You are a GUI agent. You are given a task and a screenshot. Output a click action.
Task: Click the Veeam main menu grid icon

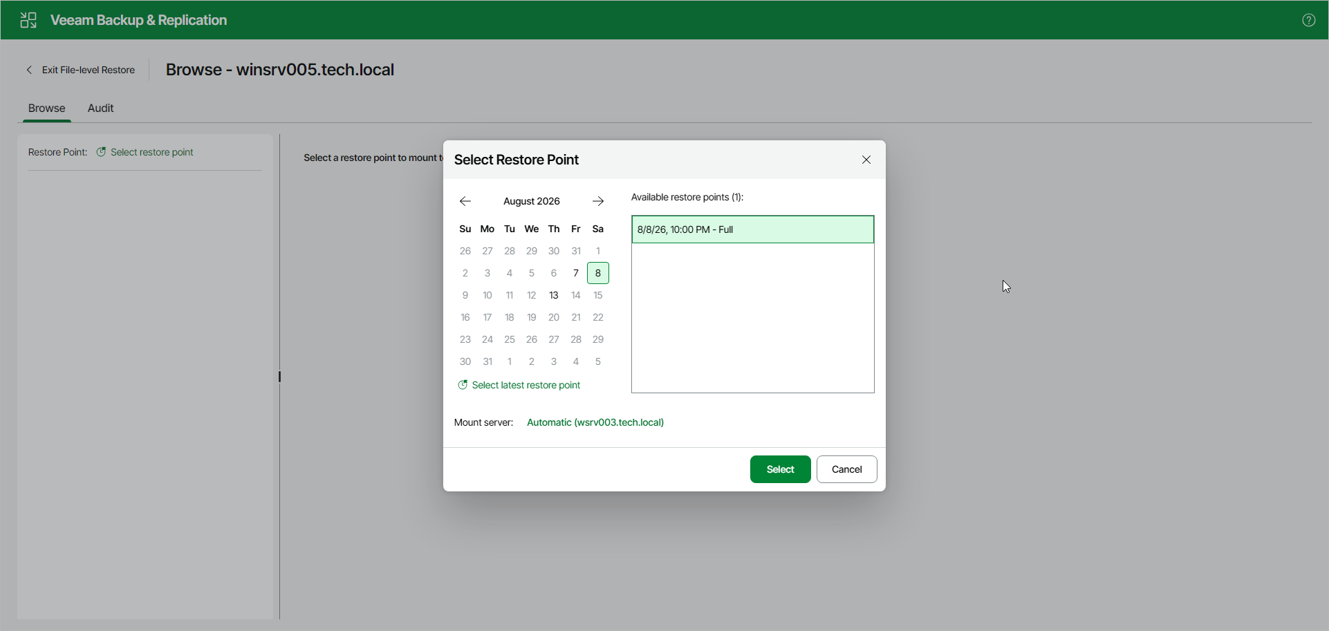coord(28,20)
